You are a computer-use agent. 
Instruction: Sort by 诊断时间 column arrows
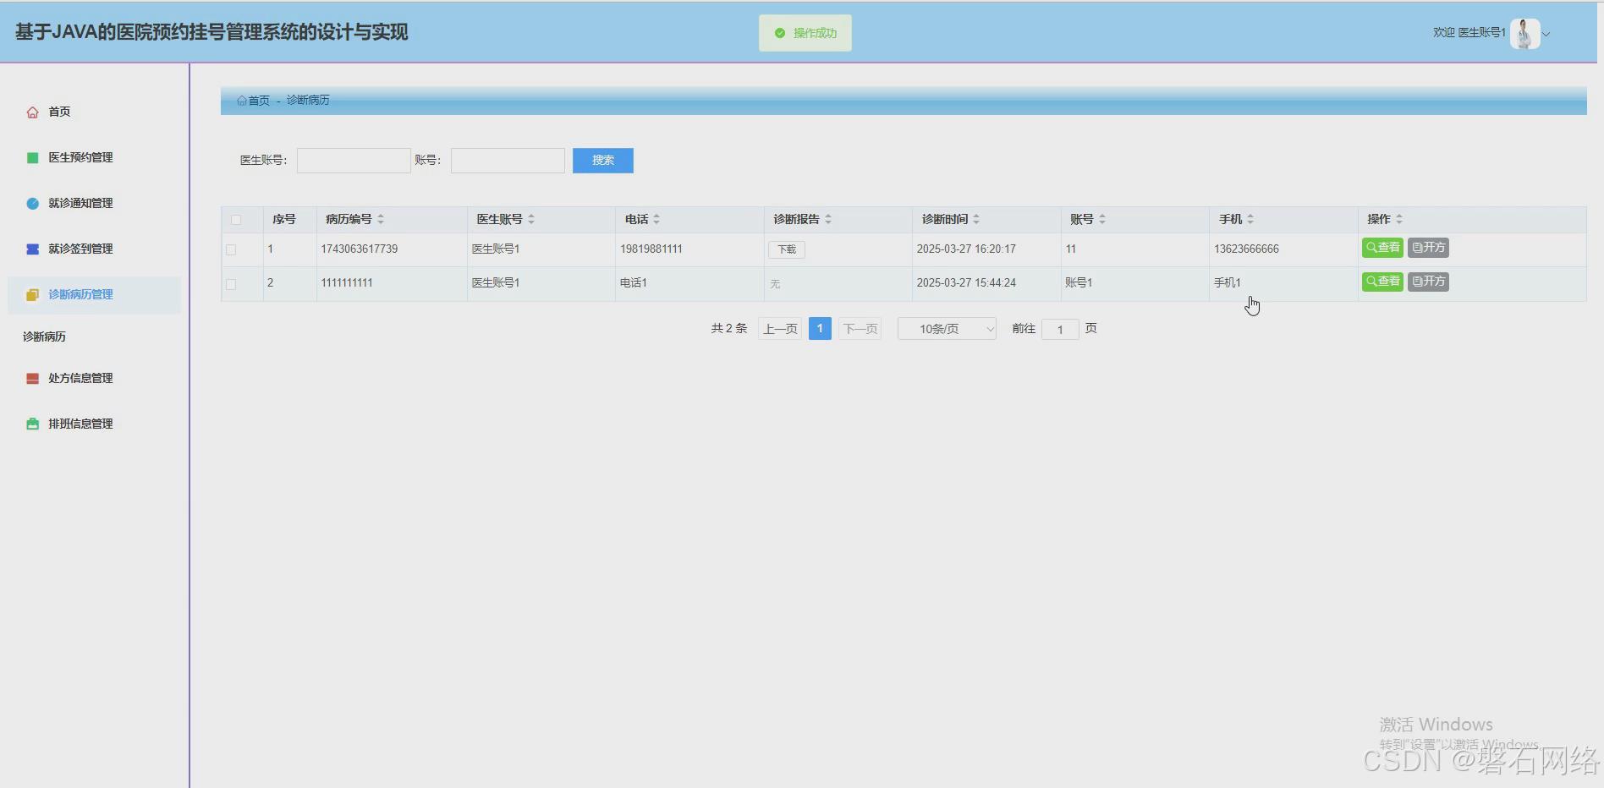click(976, 219)
